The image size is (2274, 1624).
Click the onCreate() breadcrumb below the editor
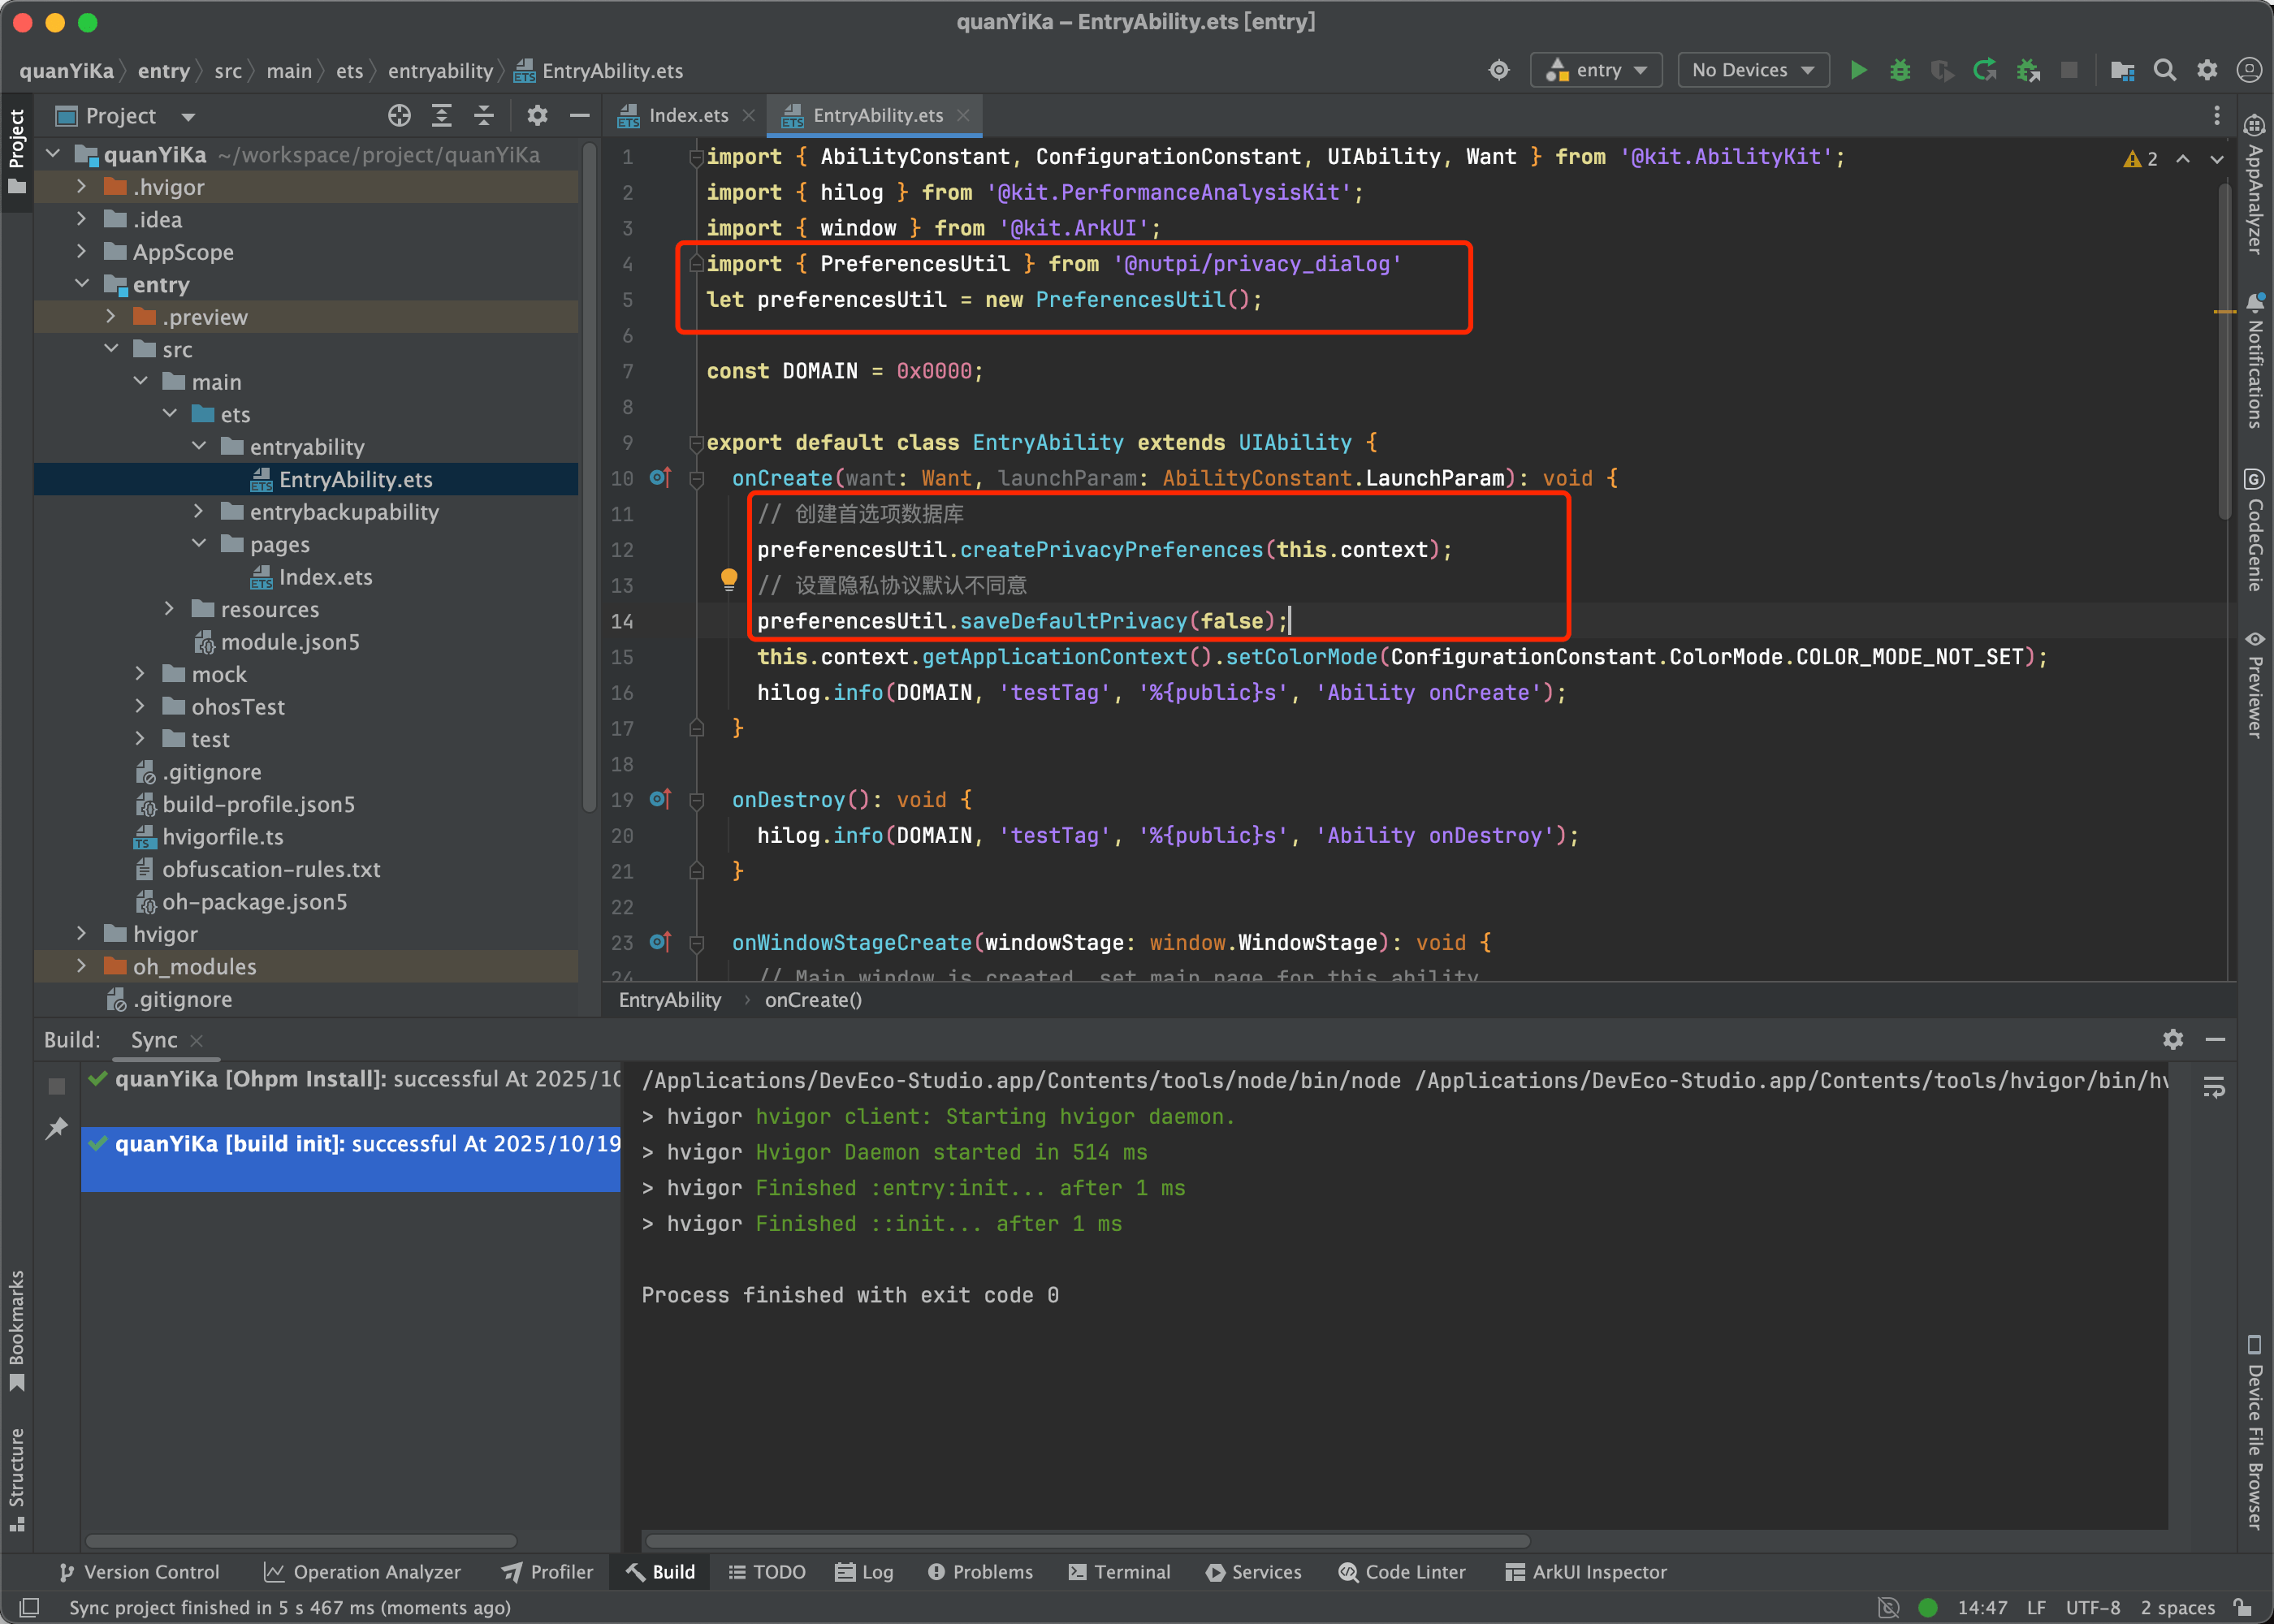813,1000
